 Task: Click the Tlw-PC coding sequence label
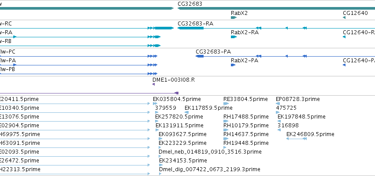point(7,52)
